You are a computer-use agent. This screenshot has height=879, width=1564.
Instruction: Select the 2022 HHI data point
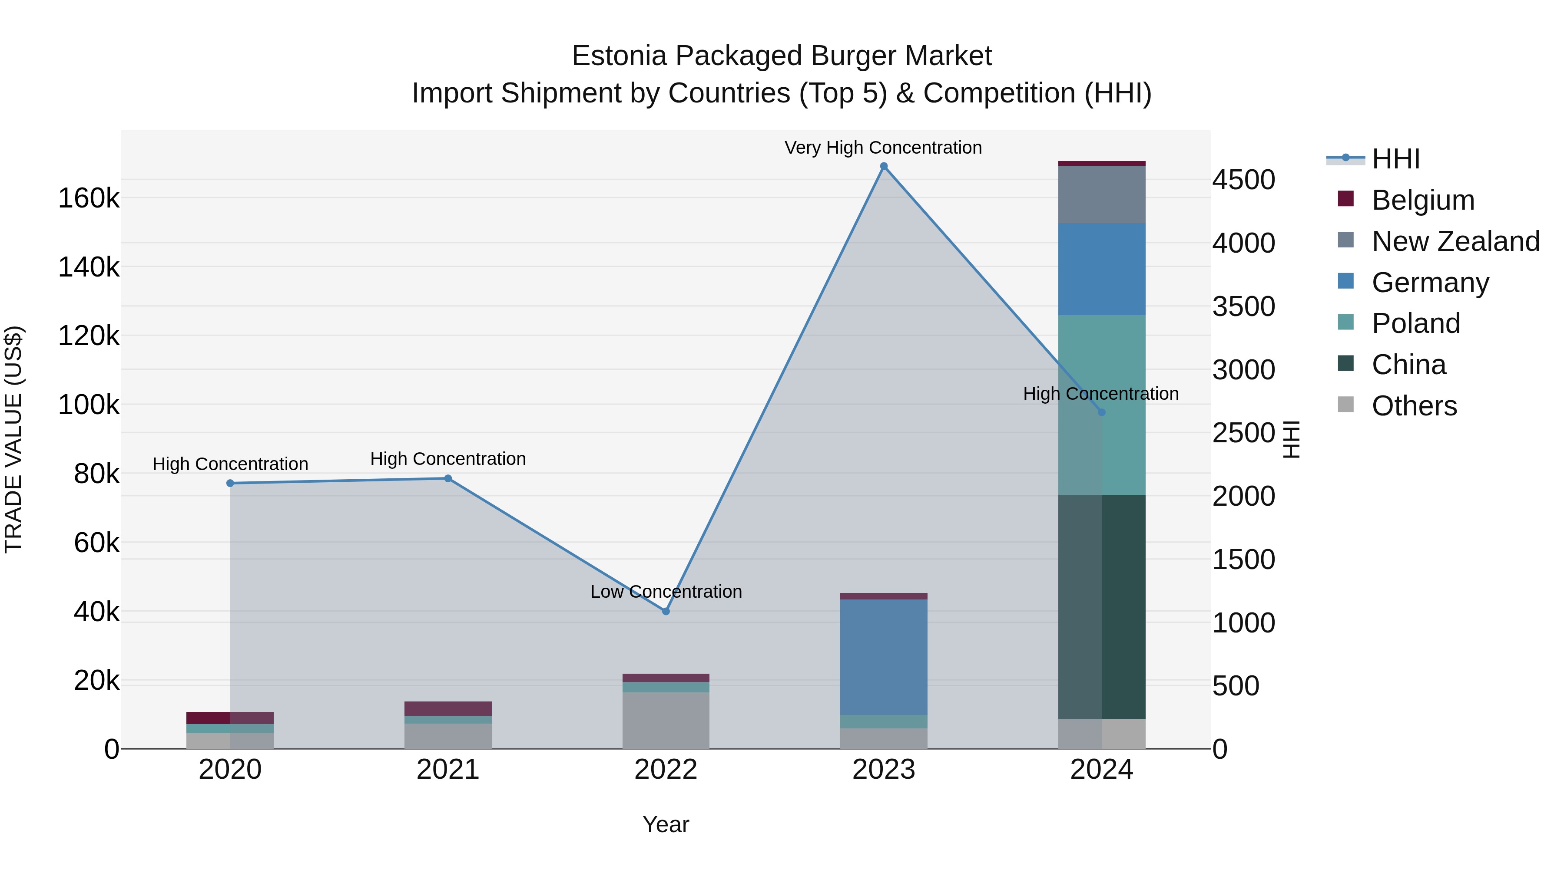click(x=666, y=612)
